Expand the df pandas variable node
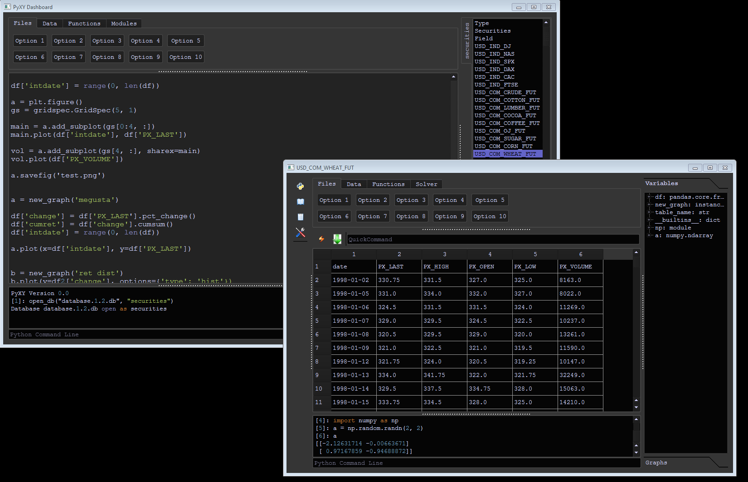The image size is (748, 482). tap(650, 197)
